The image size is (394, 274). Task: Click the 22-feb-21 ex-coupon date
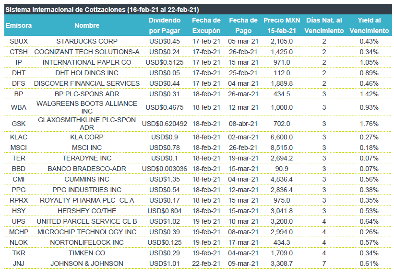[x=206, y=263]
